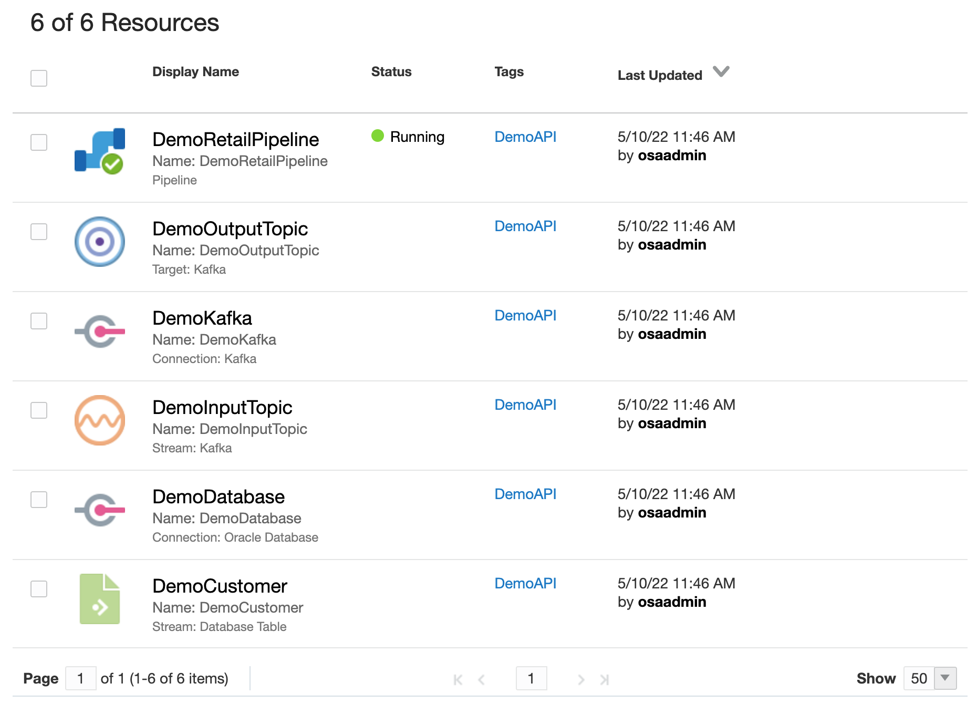977x704 pixels.
Task: Open the DemoAPI tag on DemoKafka
Action: pyautogui.click(x=525, y=315)
